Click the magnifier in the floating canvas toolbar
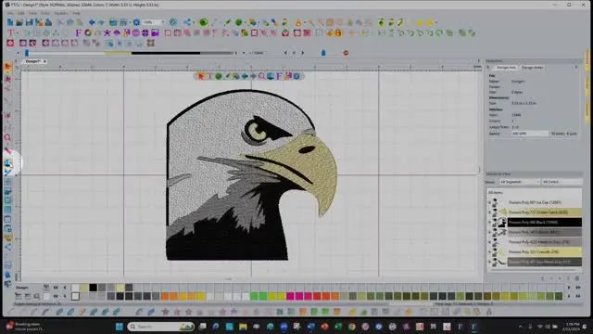This screenshot has height=334, width=593. [x=261, y=76]
